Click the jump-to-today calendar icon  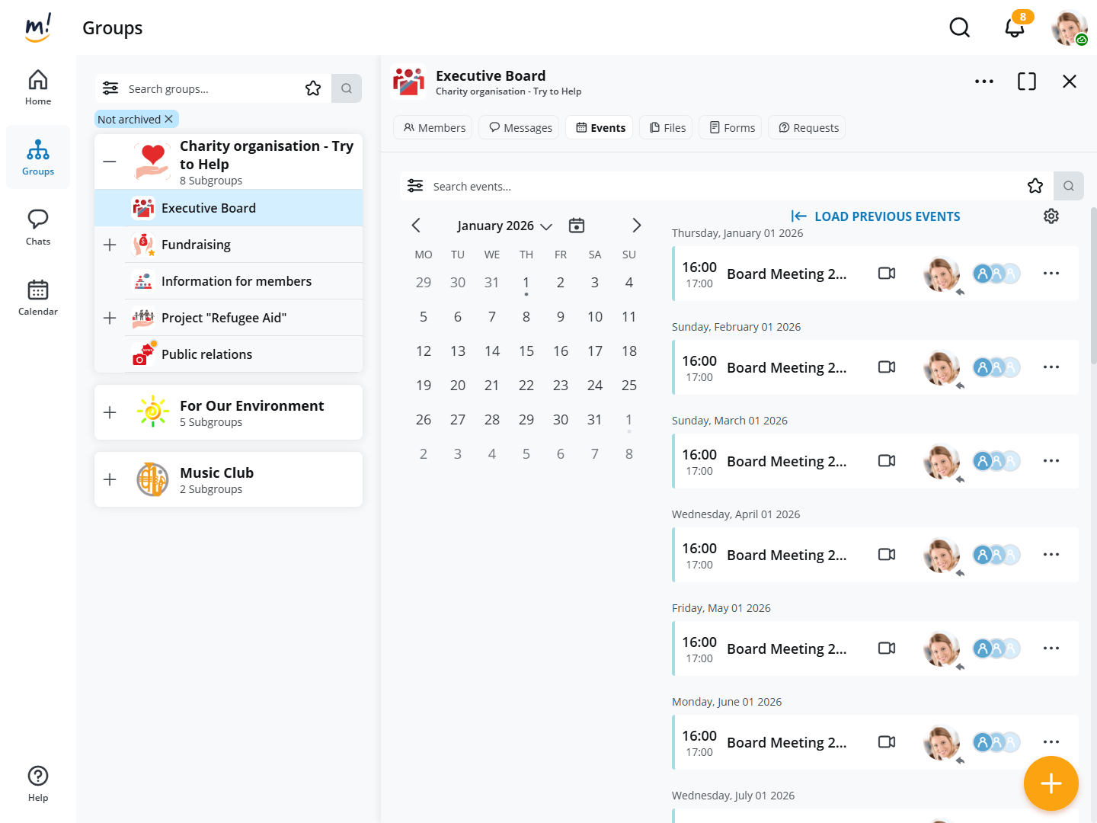coord(577,226)
